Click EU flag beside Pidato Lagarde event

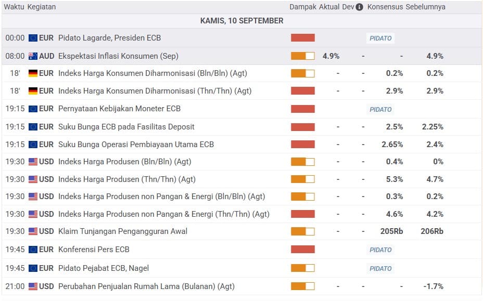(33, 38)
